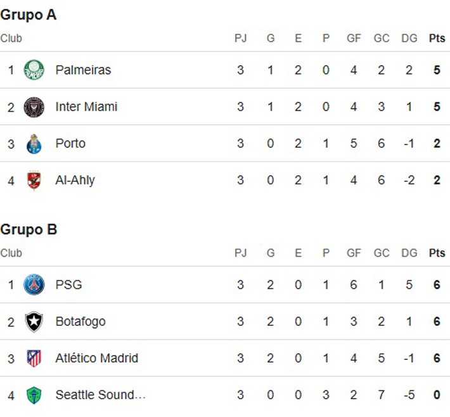Click the Grupo B heading
Screen dimensions: 450x417
click(x=29, y=229)
